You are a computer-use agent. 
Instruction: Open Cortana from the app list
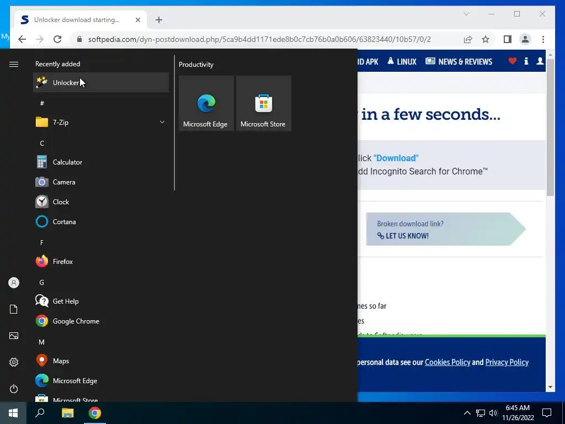click(101, 222)
